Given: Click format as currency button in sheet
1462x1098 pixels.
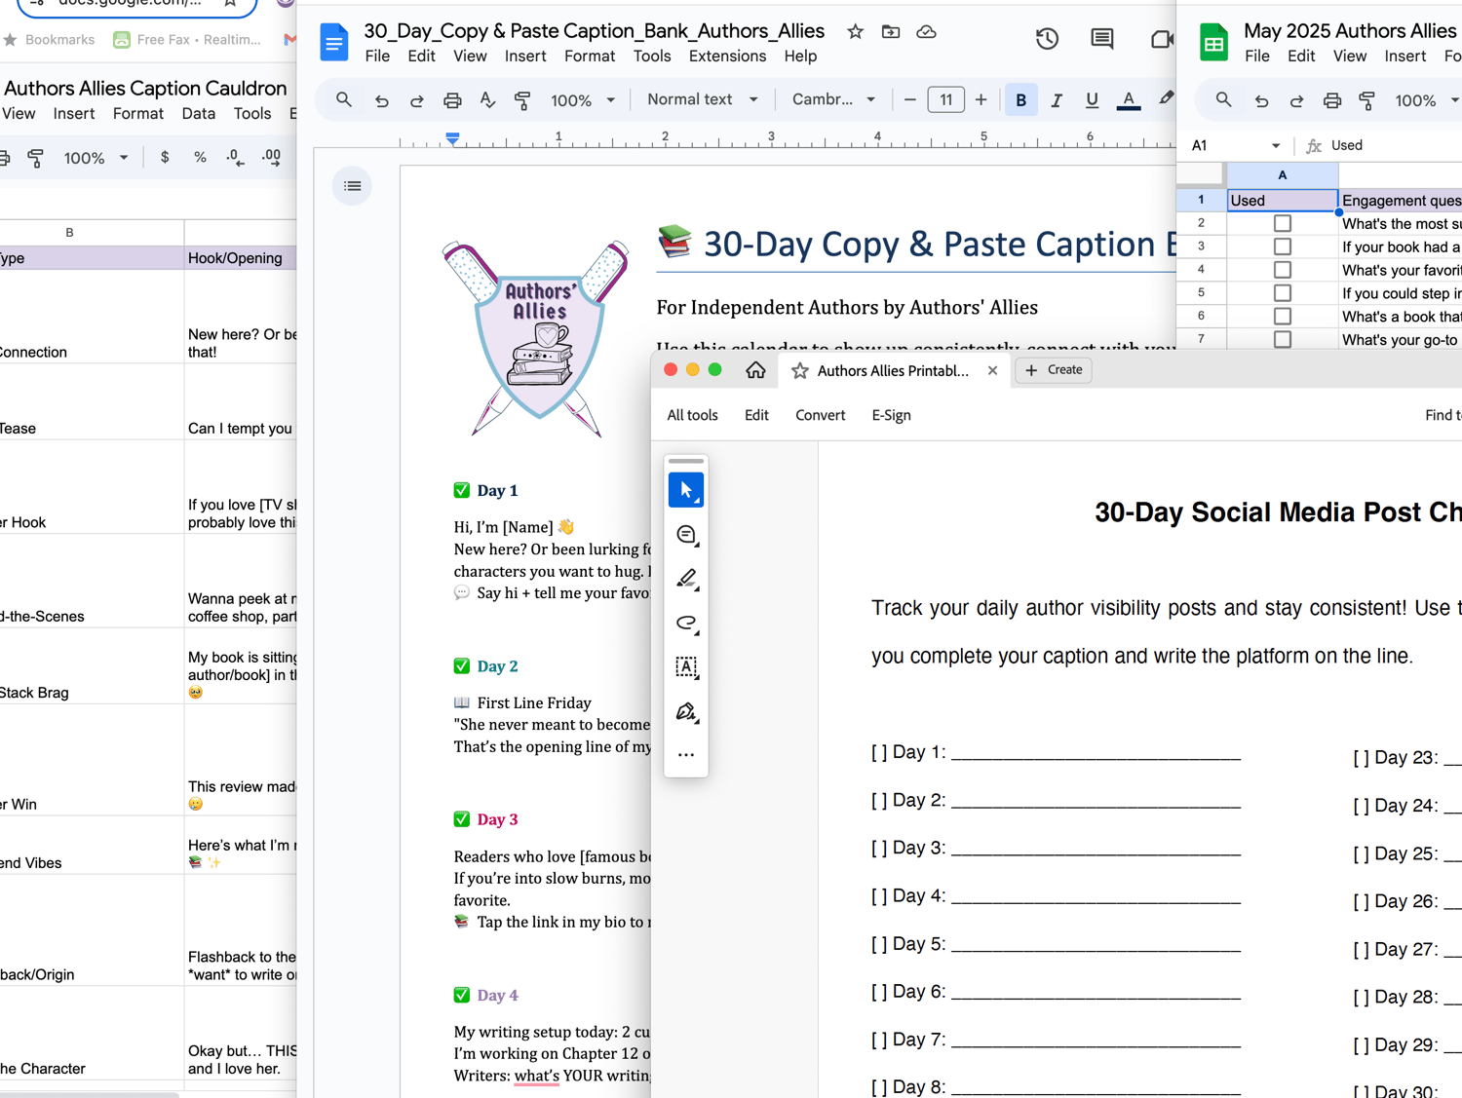Looking at the screenshot, I should (165, 157).
